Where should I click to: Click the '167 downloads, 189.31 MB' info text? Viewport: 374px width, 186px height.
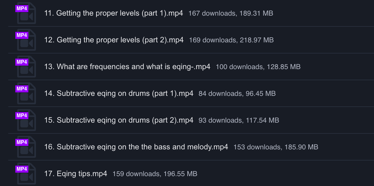tap(231, 13)
